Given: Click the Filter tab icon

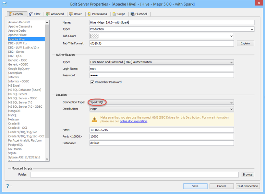Looking at the screenshot, I should click(31, 14).
